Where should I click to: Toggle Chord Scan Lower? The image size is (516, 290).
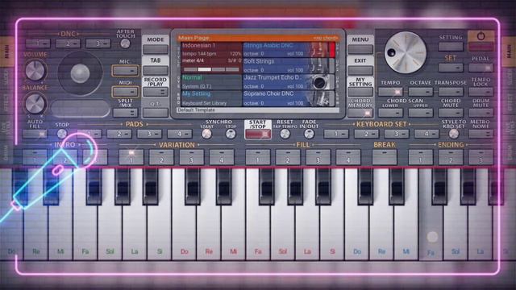(390, 113)
